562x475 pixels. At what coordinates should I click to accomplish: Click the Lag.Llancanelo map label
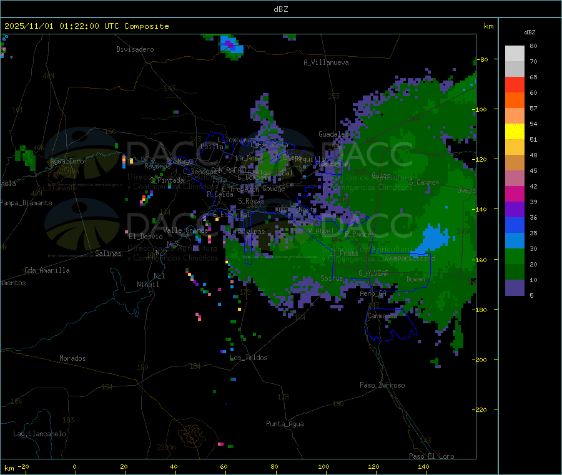point(39,434)
